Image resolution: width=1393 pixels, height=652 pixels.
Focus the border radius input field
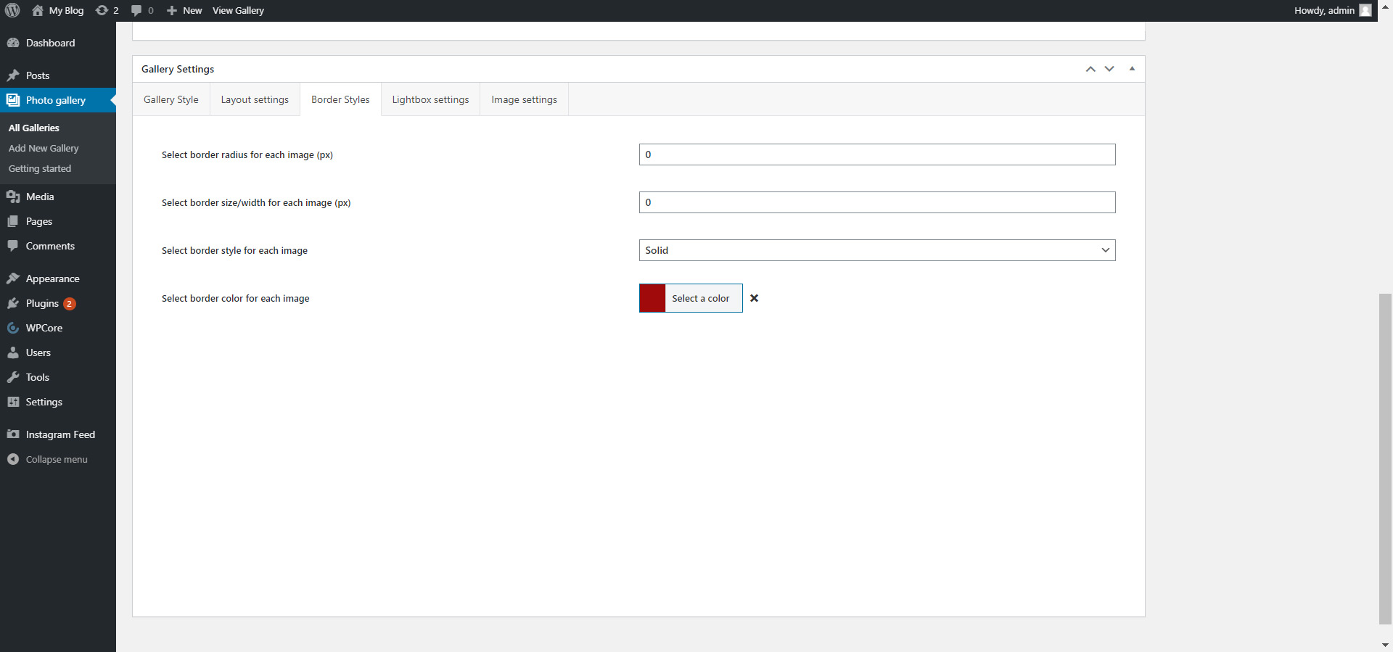tap(877, 154)
